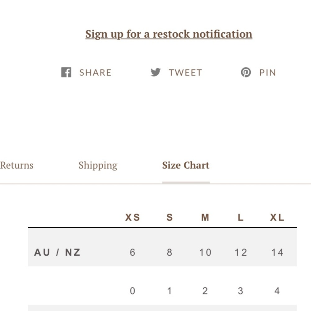Click the PIN text label
311x311 pixels.
click(268, 72)
